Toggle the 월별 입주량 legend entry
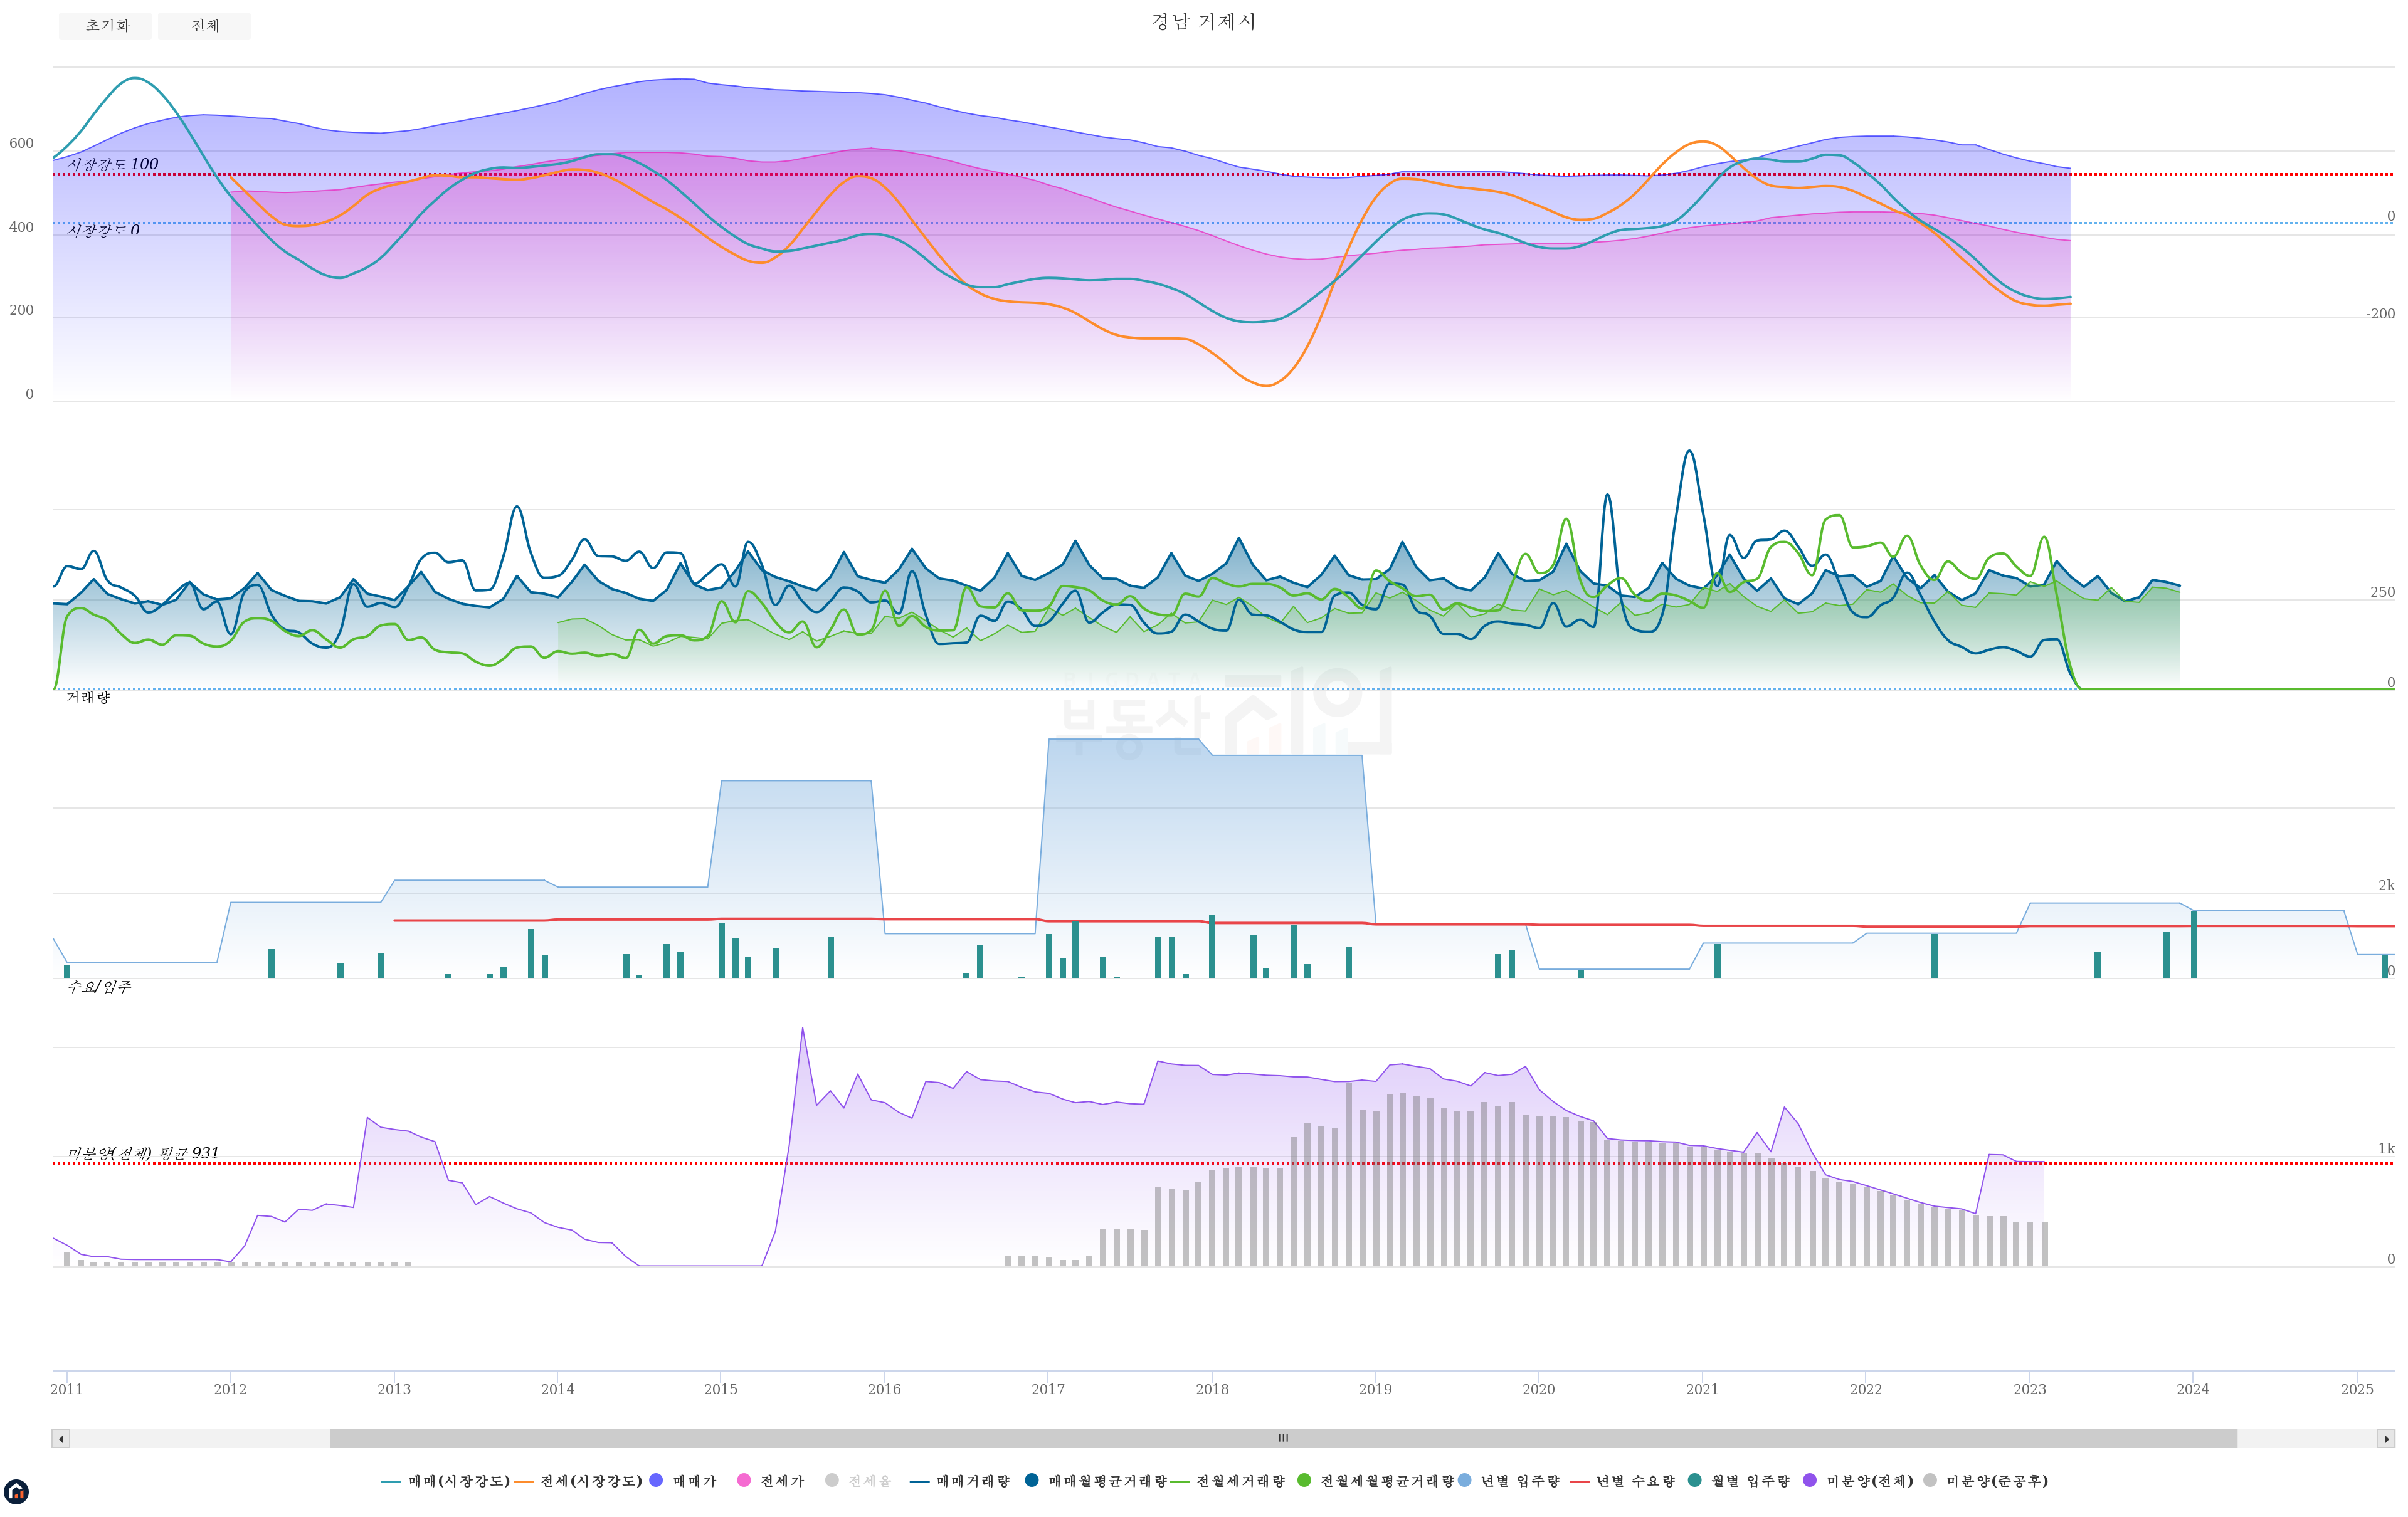 [x=1739, y=1481]
